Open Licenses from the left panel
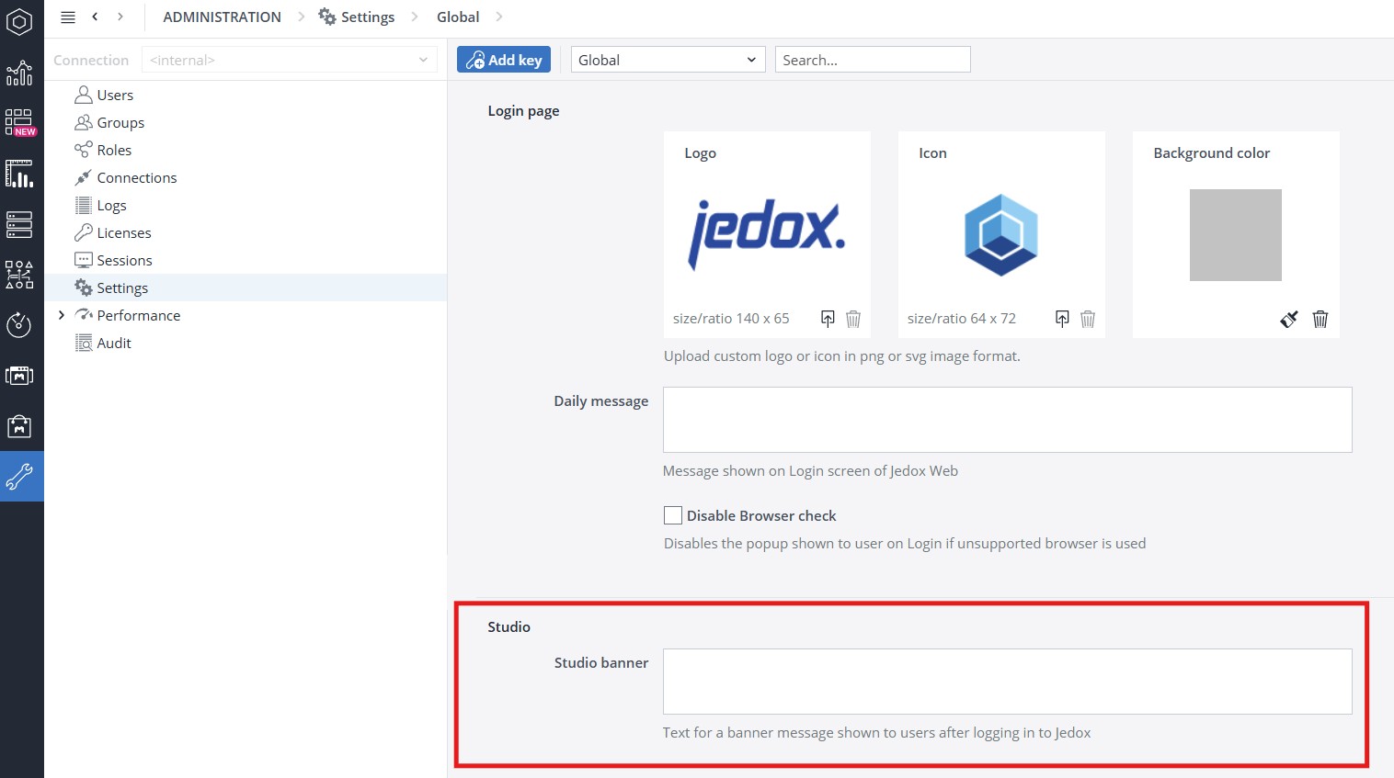This screenshot has width=1394, height=778. (x=123, y=232)
